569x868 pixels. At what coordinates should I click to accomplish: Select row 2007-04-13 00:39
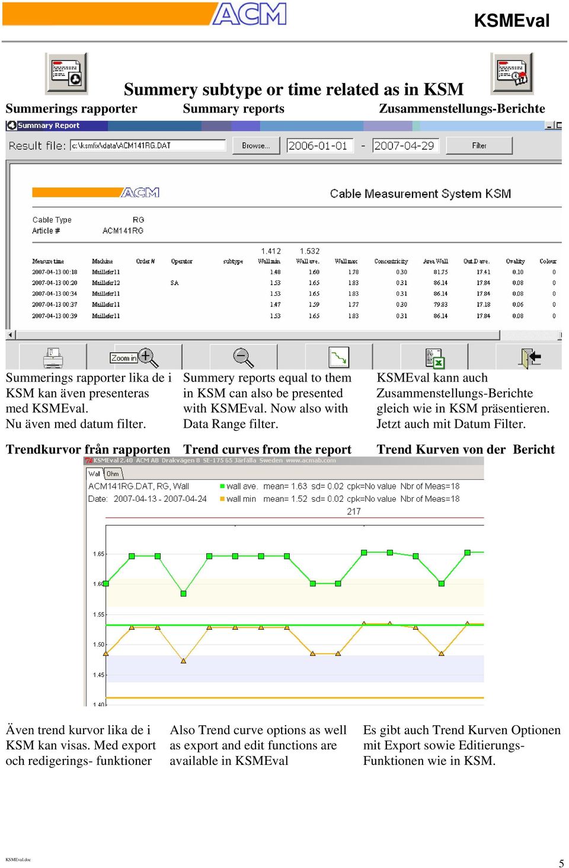point(294,316)
